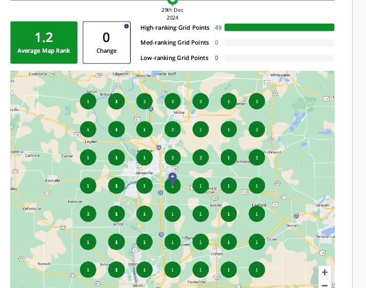Screen dimensions: 366x288
Task: Click the Janesville city label on map
Action: [x=144, y=173]
